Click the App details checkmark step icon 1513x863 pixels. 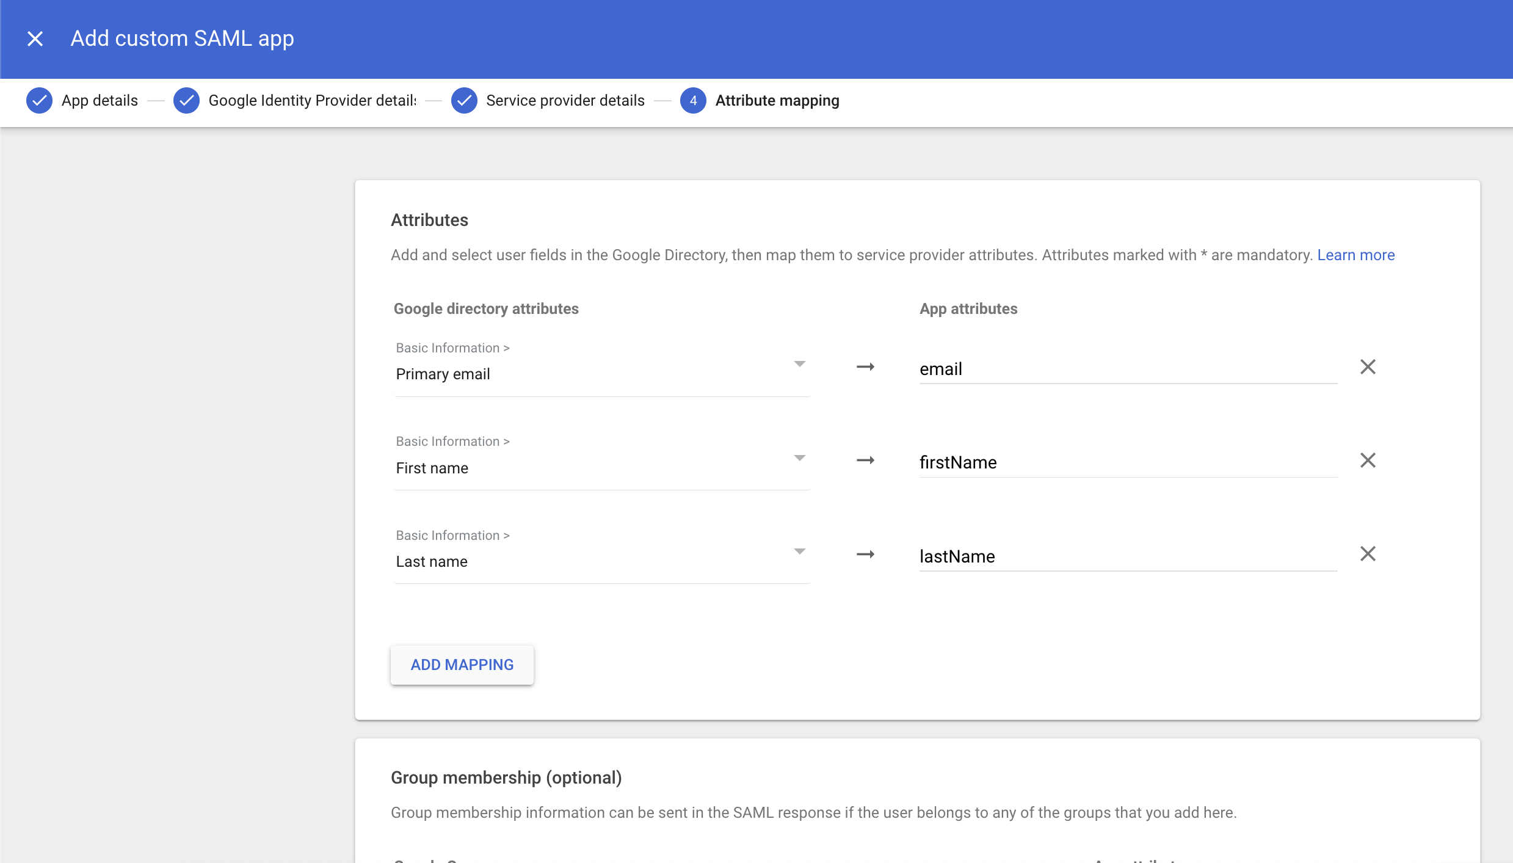click(39, 101)
